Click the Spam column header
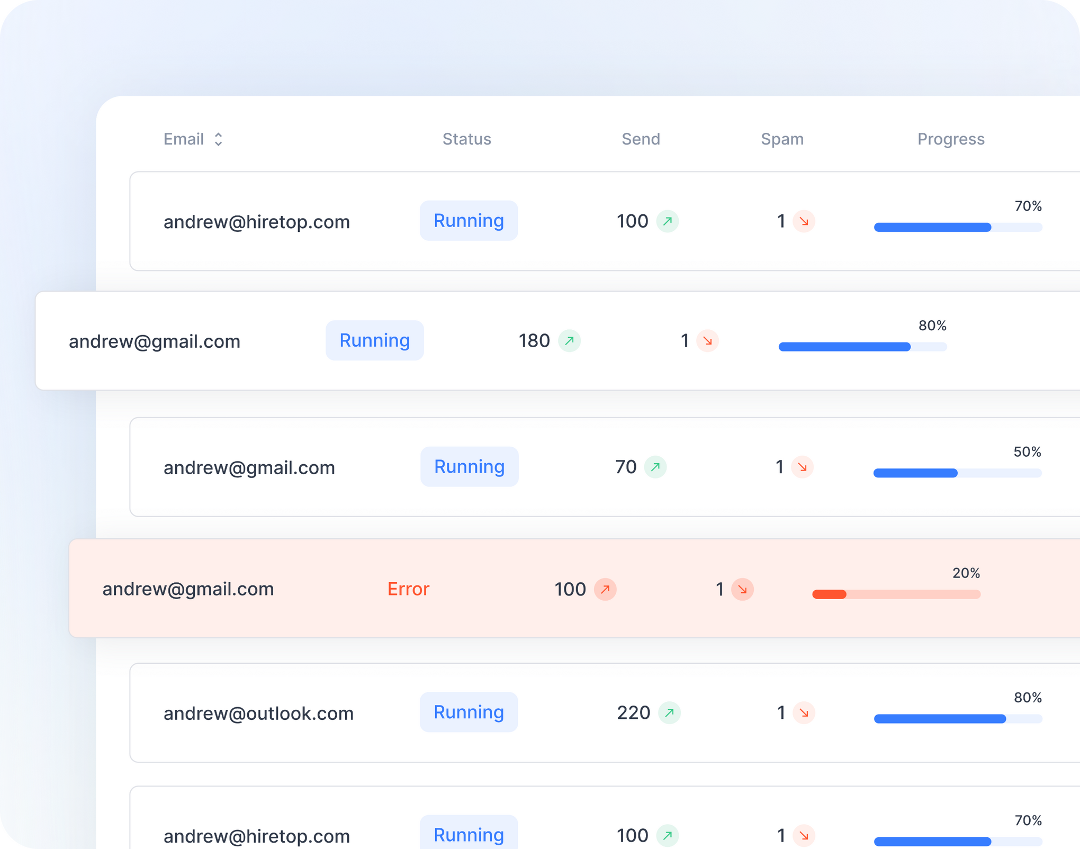The height and width of the screenshot is (849, 1080). [782, 139]
